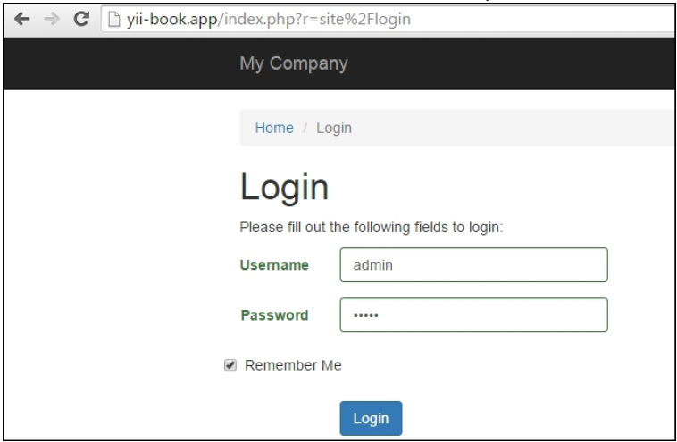Click the slash separator in the breadcrumb
This screenshot has width=677, height=442.
point(305,129)
